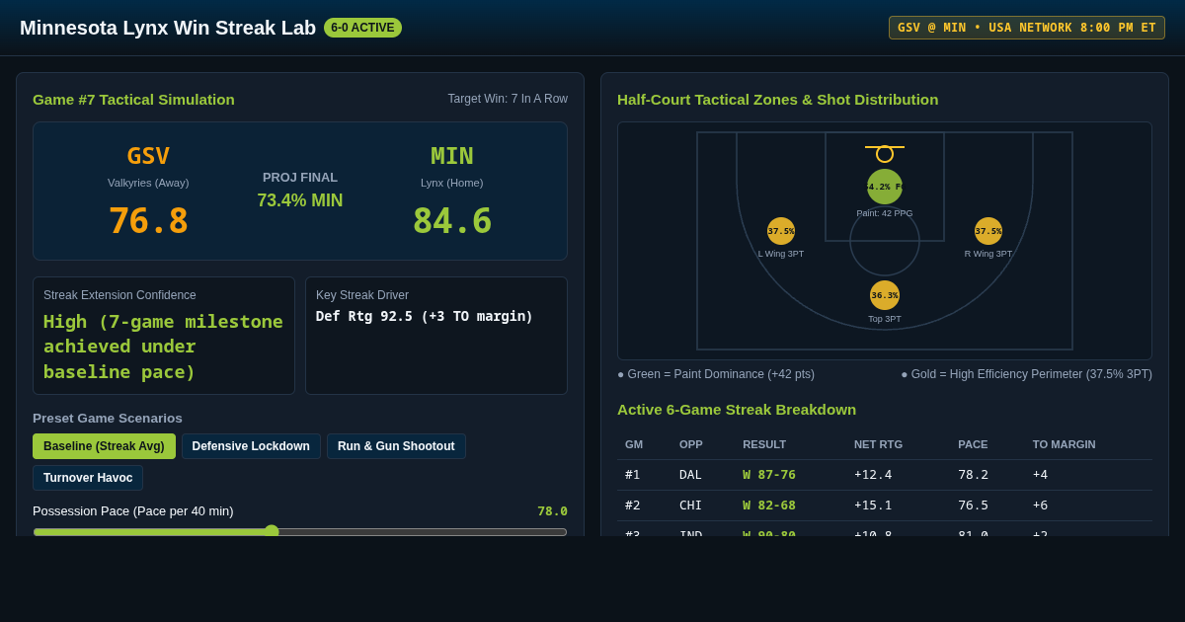Click the Gold High Efficiency Perimeter legend entry
The height and width of the screenshot is (622, 1185).
tap(1026, 374)
